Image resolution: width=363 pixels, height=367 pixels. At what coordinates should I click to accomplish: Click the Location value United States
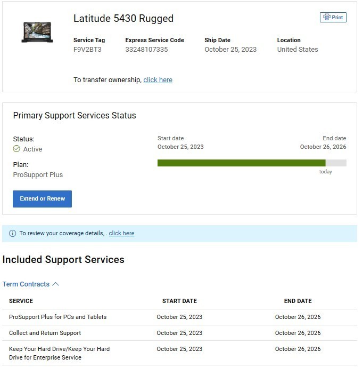tap(298, 50)
